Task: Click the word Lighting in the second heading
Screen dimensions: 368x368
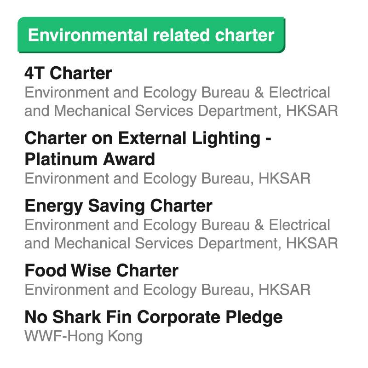Action: click(226, 139)
